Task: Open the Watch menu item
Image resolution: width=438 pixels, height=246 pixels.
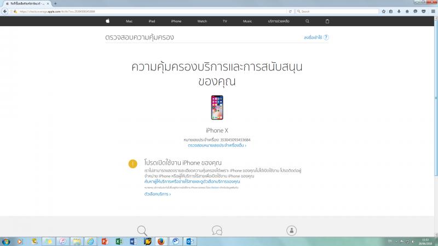Action: pos(202,21)
